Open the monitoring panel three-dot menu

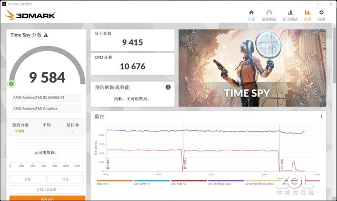click(x=321, y=117)
